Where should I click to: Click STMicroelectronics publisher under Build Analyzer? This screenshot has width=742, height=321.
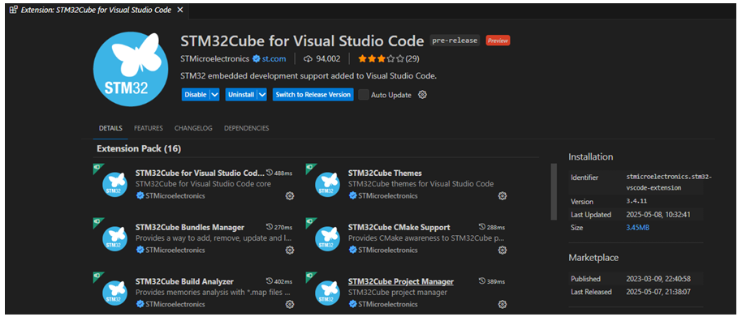point(175,305)
